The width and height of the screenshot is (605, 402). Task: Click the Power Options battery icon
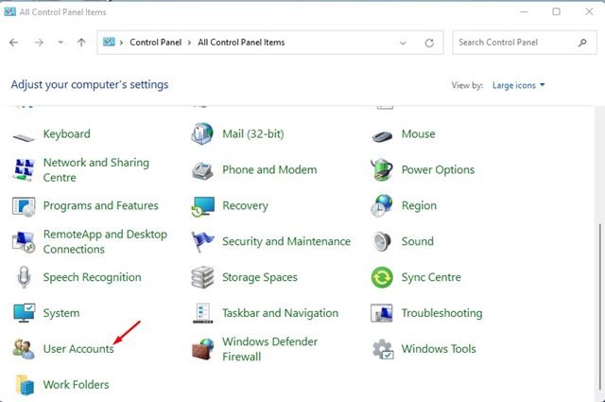click(382, 169)
